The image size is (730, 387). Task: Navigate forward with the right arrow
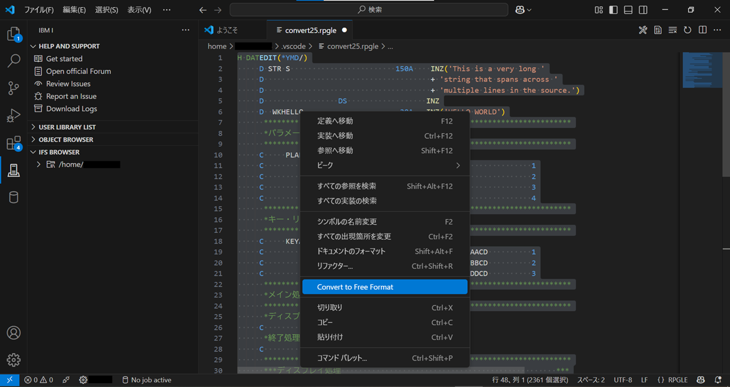pos(218,10)
